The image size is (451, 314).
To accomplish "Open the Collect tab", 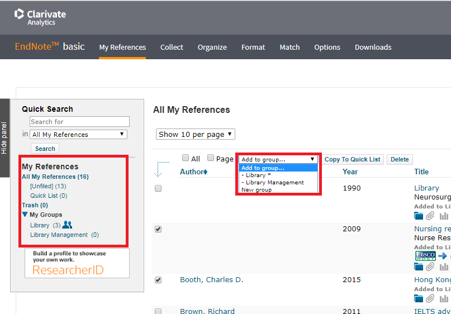I will point(172,47).
